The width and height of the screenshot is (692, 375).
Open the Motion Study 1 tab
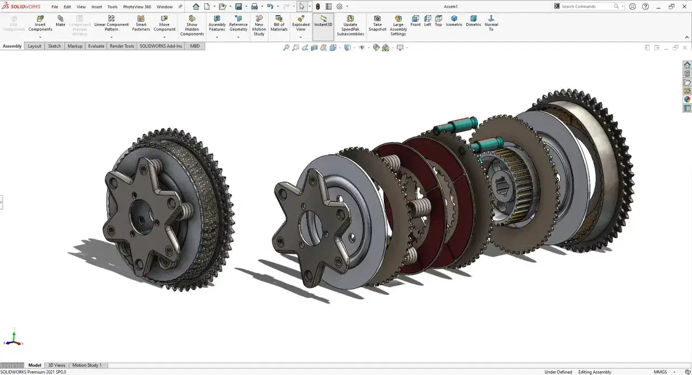coord(87,365)
